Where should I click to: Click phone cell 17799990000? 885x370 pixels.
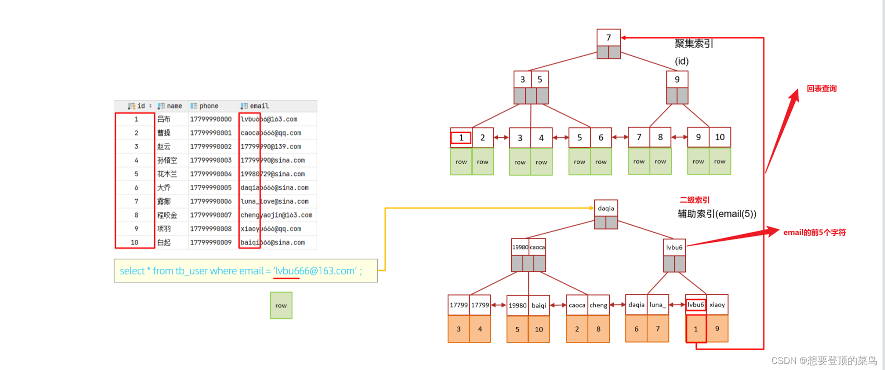211,119
